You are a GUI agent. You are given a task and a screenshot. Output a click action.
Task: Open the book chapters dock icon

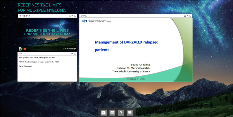pos(130,113)
